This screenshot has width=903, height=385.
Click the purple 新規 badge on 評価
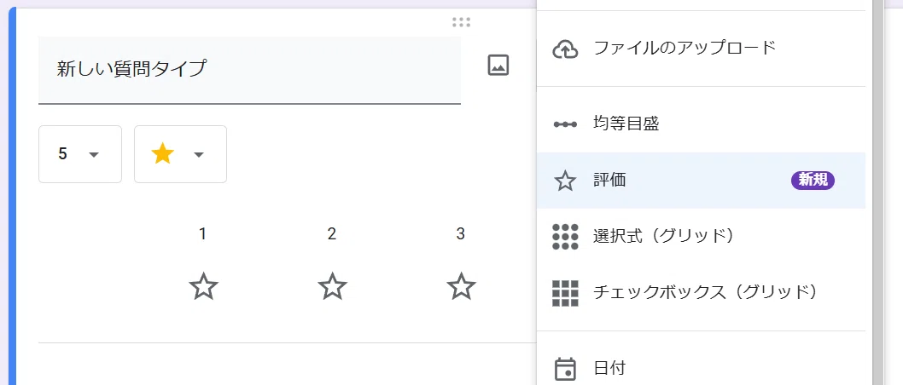click(x=813, y=181)
